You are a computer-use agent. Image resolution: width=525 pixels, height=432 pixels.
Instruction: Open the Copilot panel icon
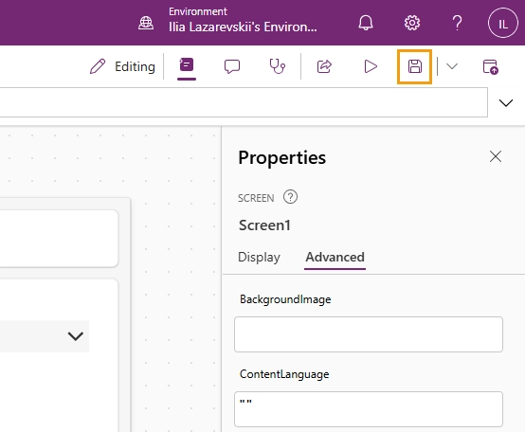click(187, 65)
